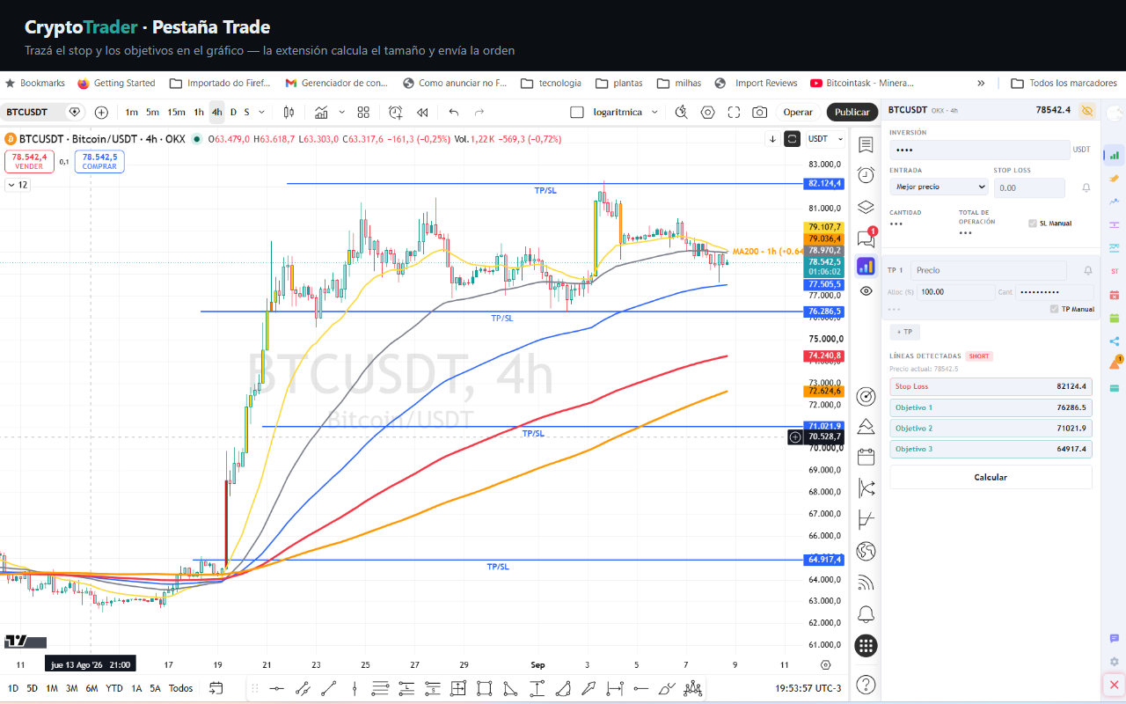The image size is (1126, 704).
Task: Open the object tree layers icon
Action: [866, 207]
